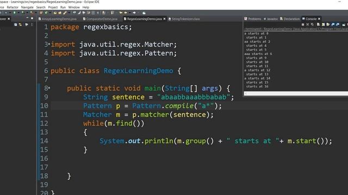This screenshot has height=195, width=348.
Task: Toggle Show Console on standard error change
Action: (x=338, y=24)
